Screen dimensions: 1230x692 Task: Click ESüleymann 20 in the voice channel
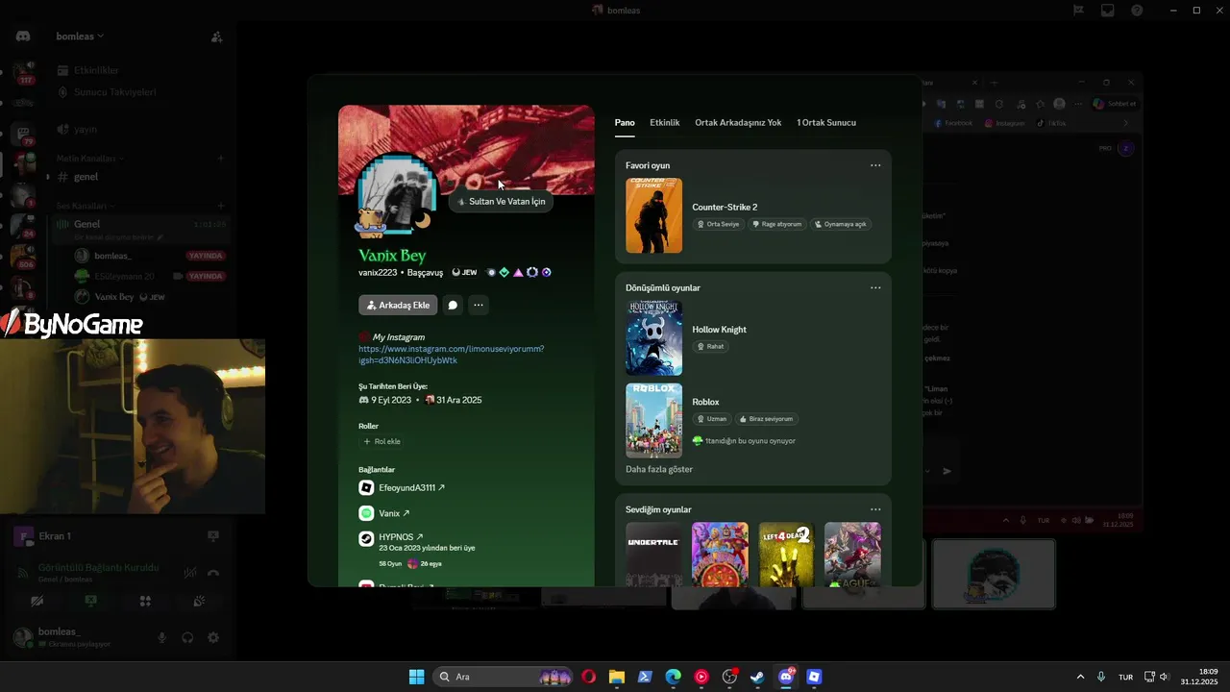(124, 276)
